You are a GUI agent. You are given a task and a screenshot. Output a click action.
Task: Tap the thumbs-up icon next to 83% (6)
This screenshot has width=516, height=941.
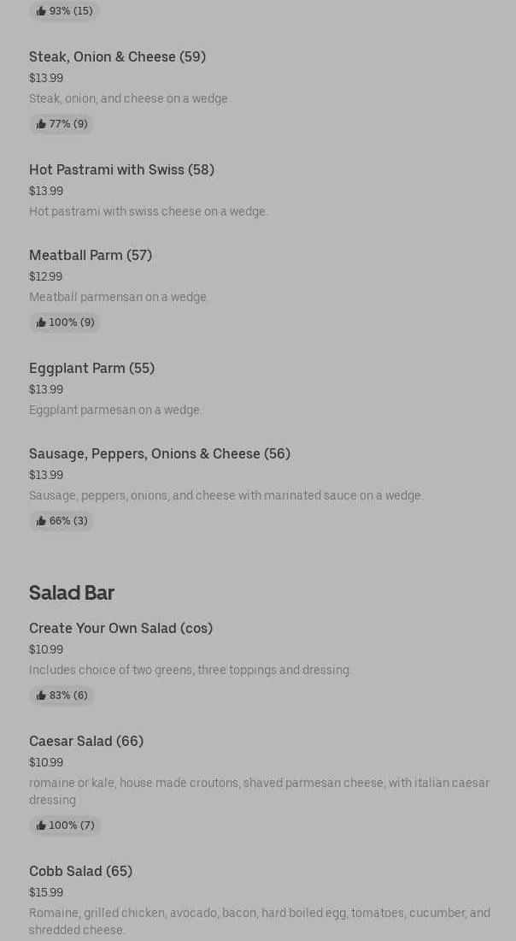[41, 695]
